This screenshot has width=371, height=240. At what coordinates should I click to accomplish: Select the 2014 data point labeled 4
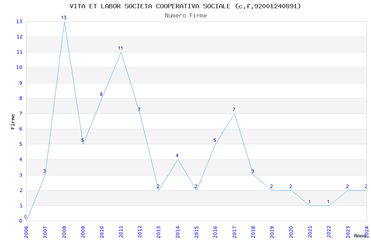(178, 160)
